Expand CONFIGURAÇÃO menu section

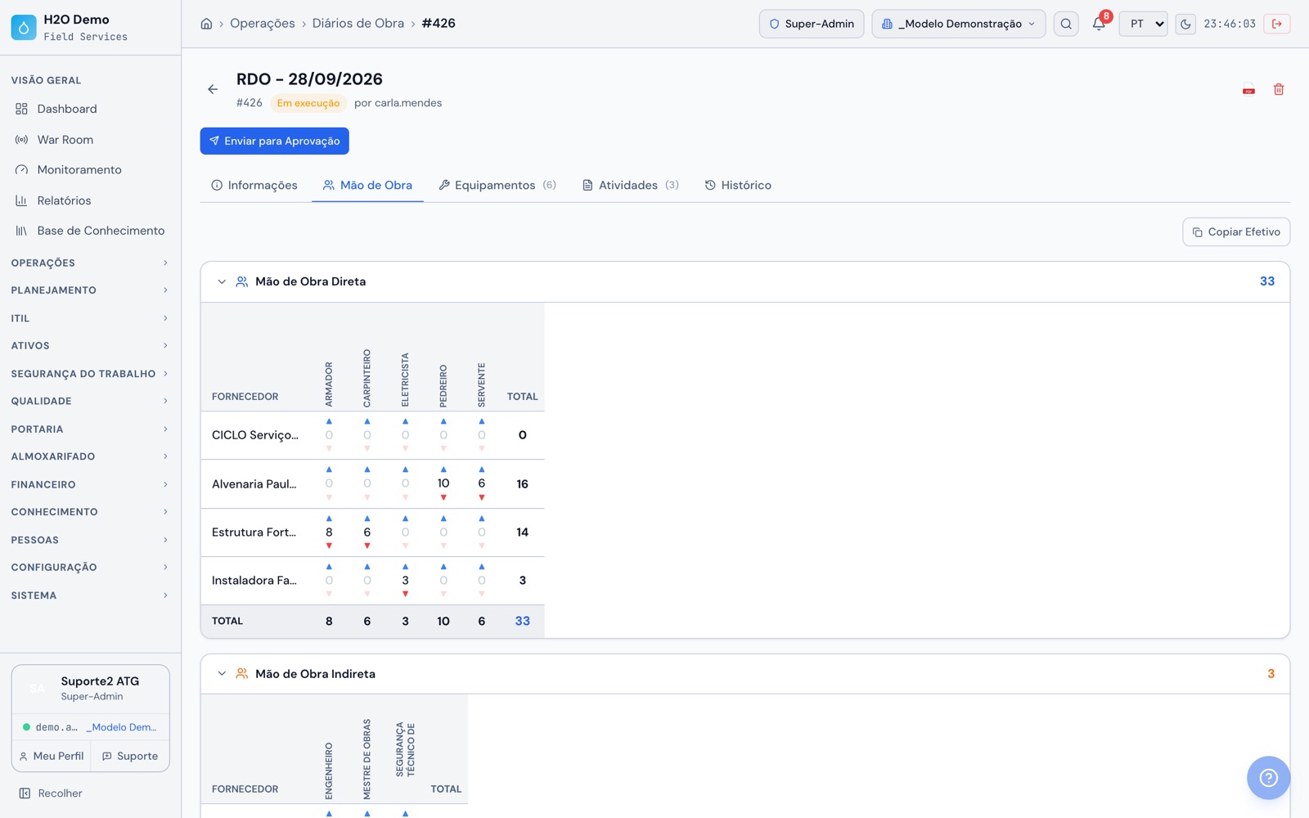tap(90, 568)
